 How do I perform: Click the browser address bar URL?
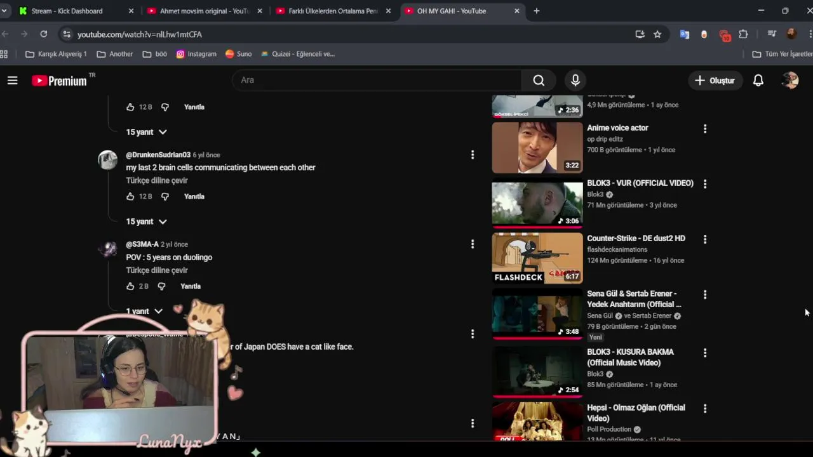(x=140, y=34)
